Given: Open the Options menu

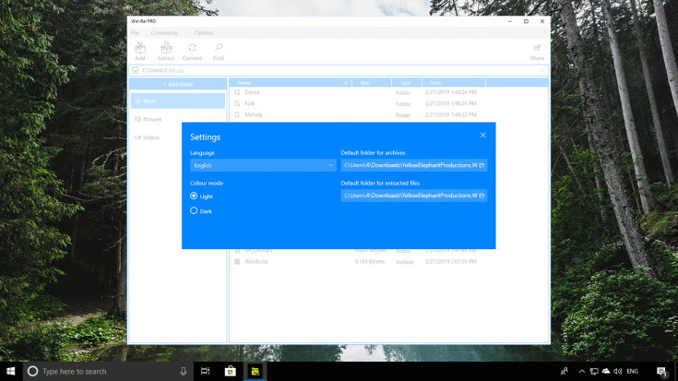Looking at the screenshot, I should click(204, 32).
